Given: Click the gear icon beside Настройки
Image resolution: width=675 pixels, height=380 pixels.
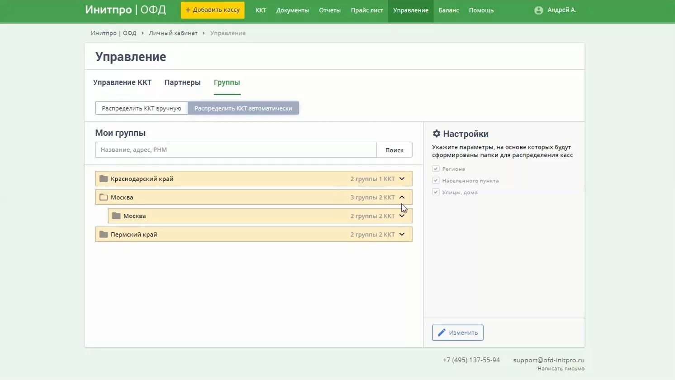Looking at the screenshot, I should [436, 134].
